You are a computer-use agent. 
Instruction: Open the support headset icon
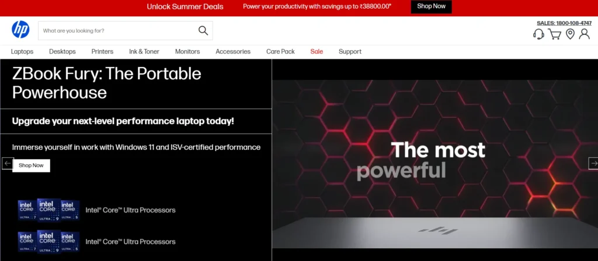click(538, 34)
